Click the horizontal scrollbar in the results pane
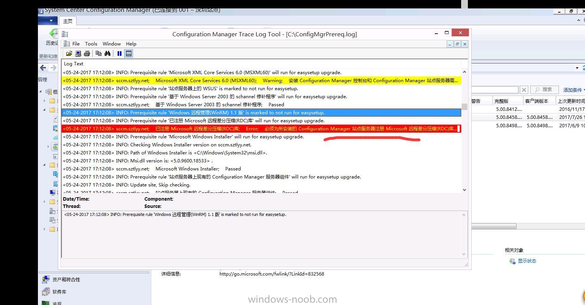The width and height of the screenshot is (585, 305). point(493,226)
